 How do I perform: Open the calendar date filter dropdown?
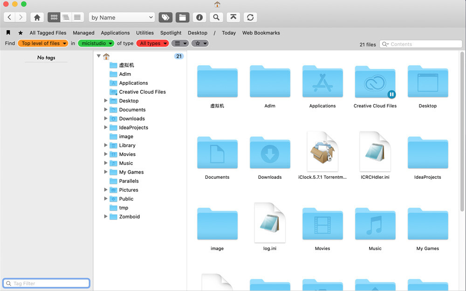pos(180,43)
